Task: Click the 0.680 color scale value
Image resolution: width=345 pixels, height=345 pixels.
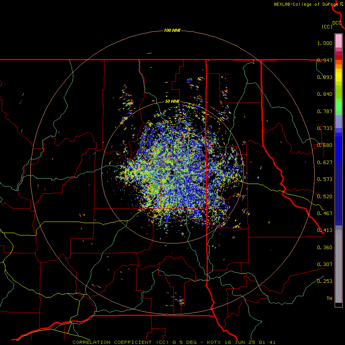Action: coord(325,145)
